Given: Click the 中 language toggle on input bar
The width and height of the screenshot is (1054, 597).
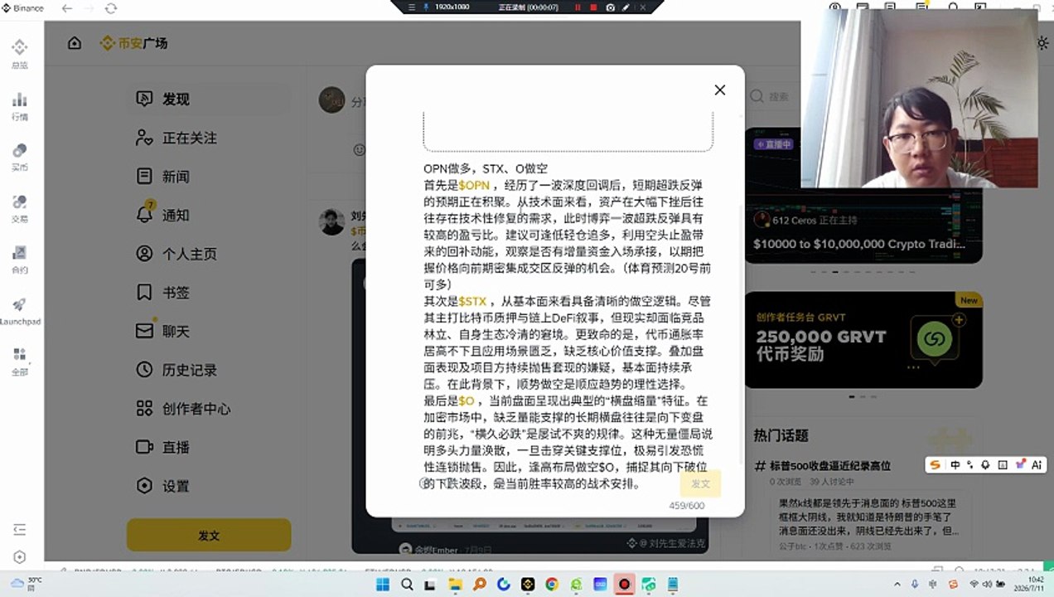Looking at the screenshot, I should [x=955, y=465].
